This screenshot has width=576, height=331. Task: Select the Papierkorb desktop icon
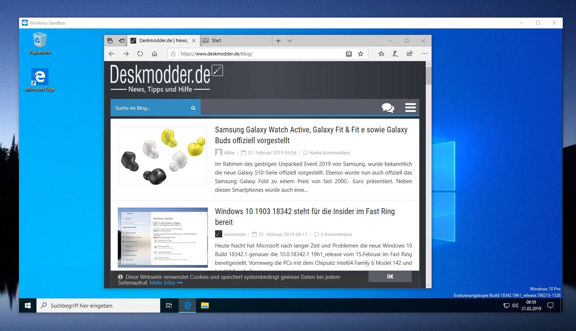click(x=40, y=43)
